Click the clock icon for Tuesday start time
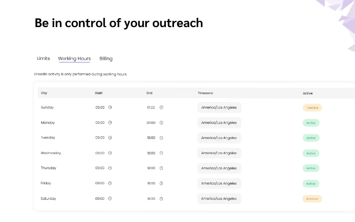This screenshot has width=355, height=222. 110,138
